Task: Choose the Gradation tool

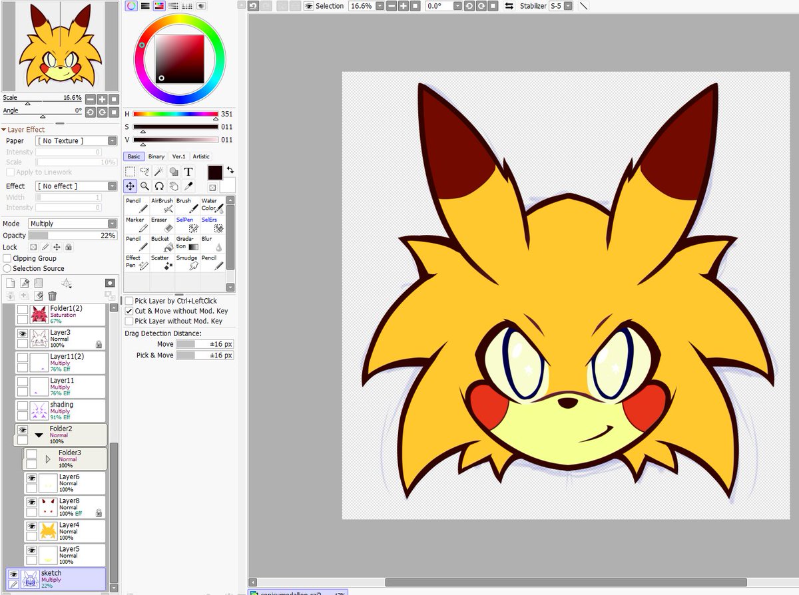Action: coord(187,243)
